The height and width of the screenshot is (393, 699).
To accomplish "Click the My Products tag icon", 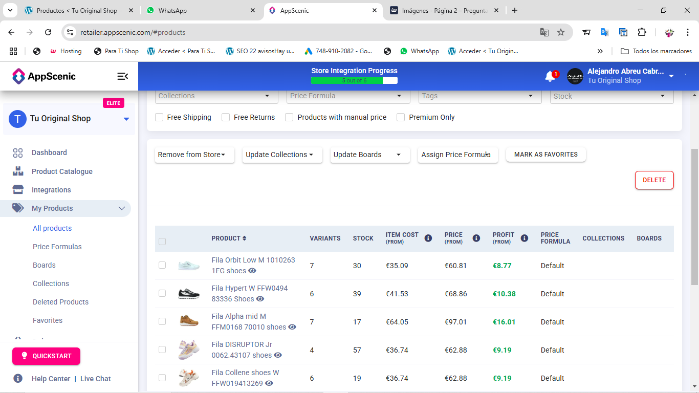I will (18, 208).
